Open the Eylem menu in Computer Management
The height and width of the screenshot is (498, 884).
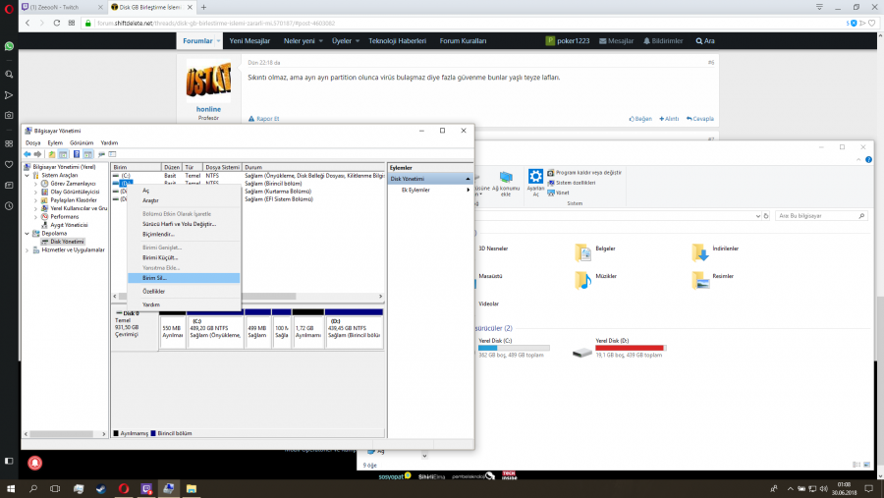point(55,142)
